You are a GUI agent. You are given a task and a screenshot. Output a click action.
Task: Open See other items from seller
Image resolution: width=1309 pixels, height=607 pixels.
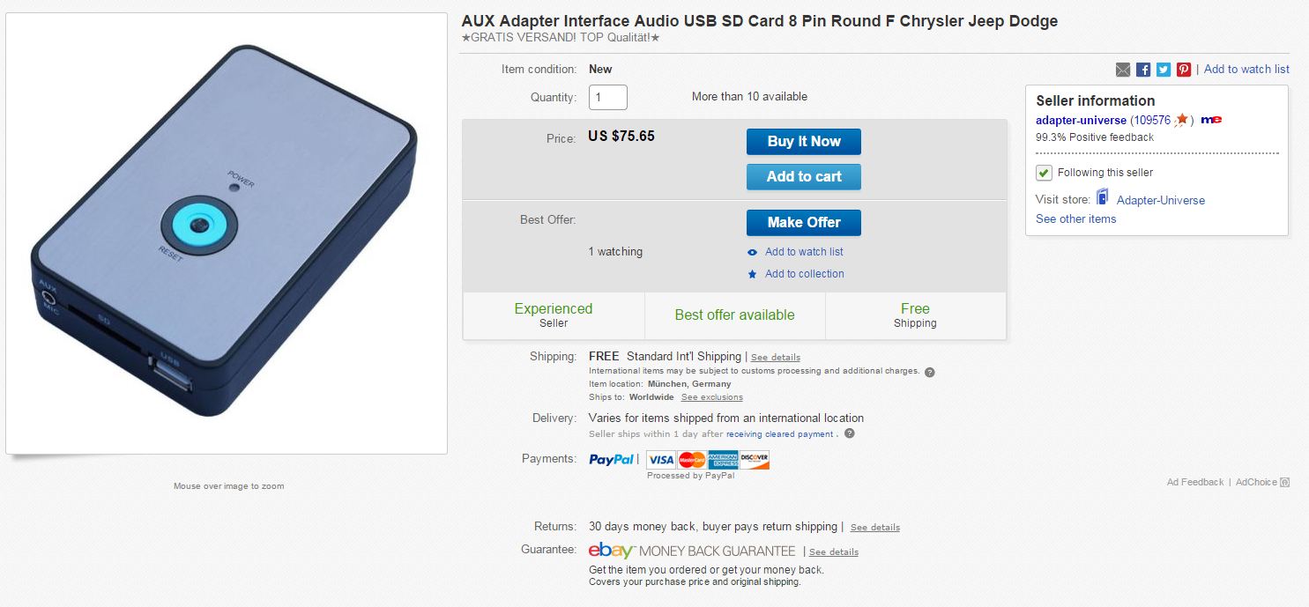[x=1075, y=219]
